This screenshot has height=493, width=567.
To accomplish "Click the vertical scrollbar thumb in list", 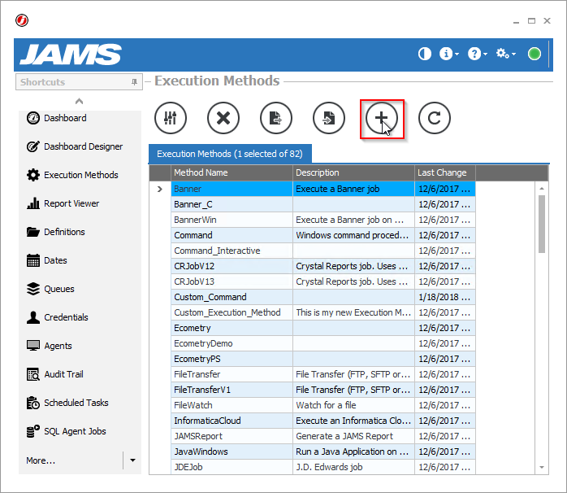I will pyautogui.click(x=541, y=225).
